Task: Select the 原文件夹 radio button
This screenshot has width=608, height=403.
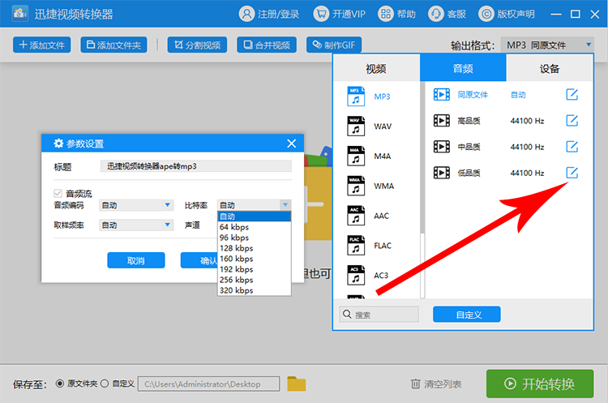Action: pyautogui.click(x=60, y=384)
